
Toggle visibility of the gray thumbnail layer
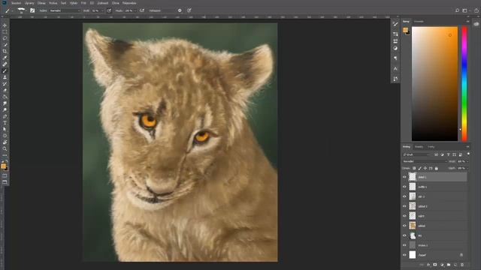404,245
